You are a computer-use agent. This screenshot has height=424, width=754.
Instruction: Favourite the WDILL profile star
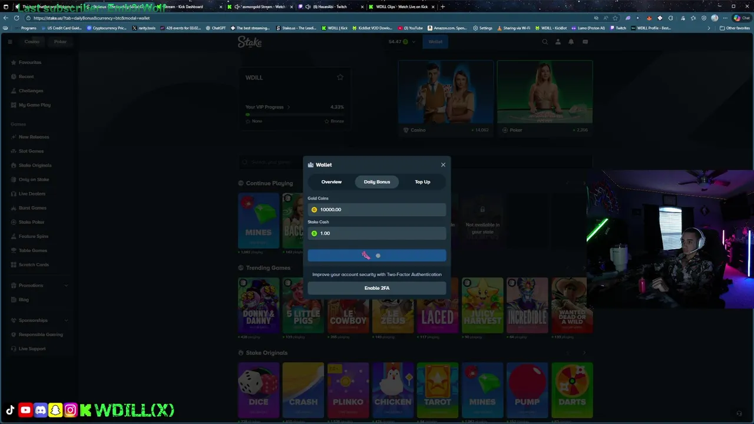(340, 77)
